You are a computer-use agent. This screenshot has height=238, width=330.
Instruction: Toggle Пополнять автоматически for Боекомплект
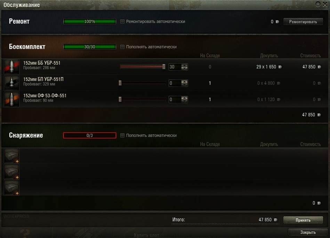(x=122, y=47)
